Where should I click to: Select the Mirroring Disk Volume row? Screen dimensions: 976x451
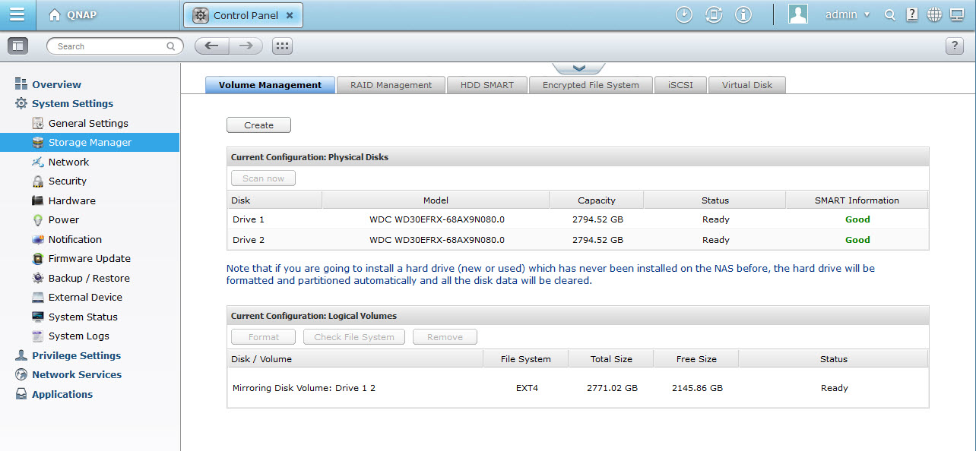tap(304, 388)
